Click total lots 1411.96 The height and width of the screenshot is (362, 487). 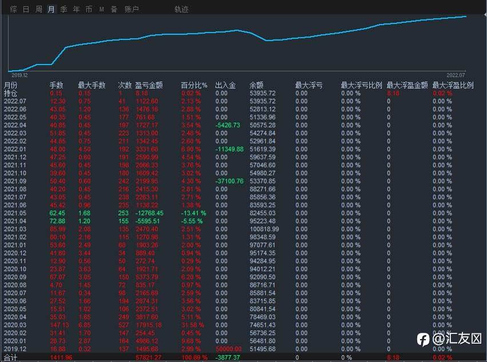click(x=61, y=357)
